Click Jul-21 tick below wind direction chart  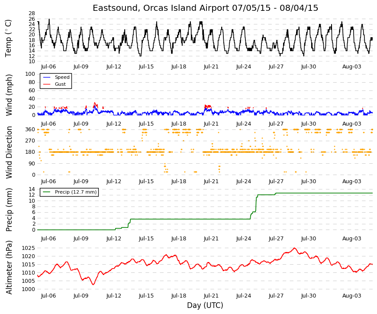tap(211, 181)
